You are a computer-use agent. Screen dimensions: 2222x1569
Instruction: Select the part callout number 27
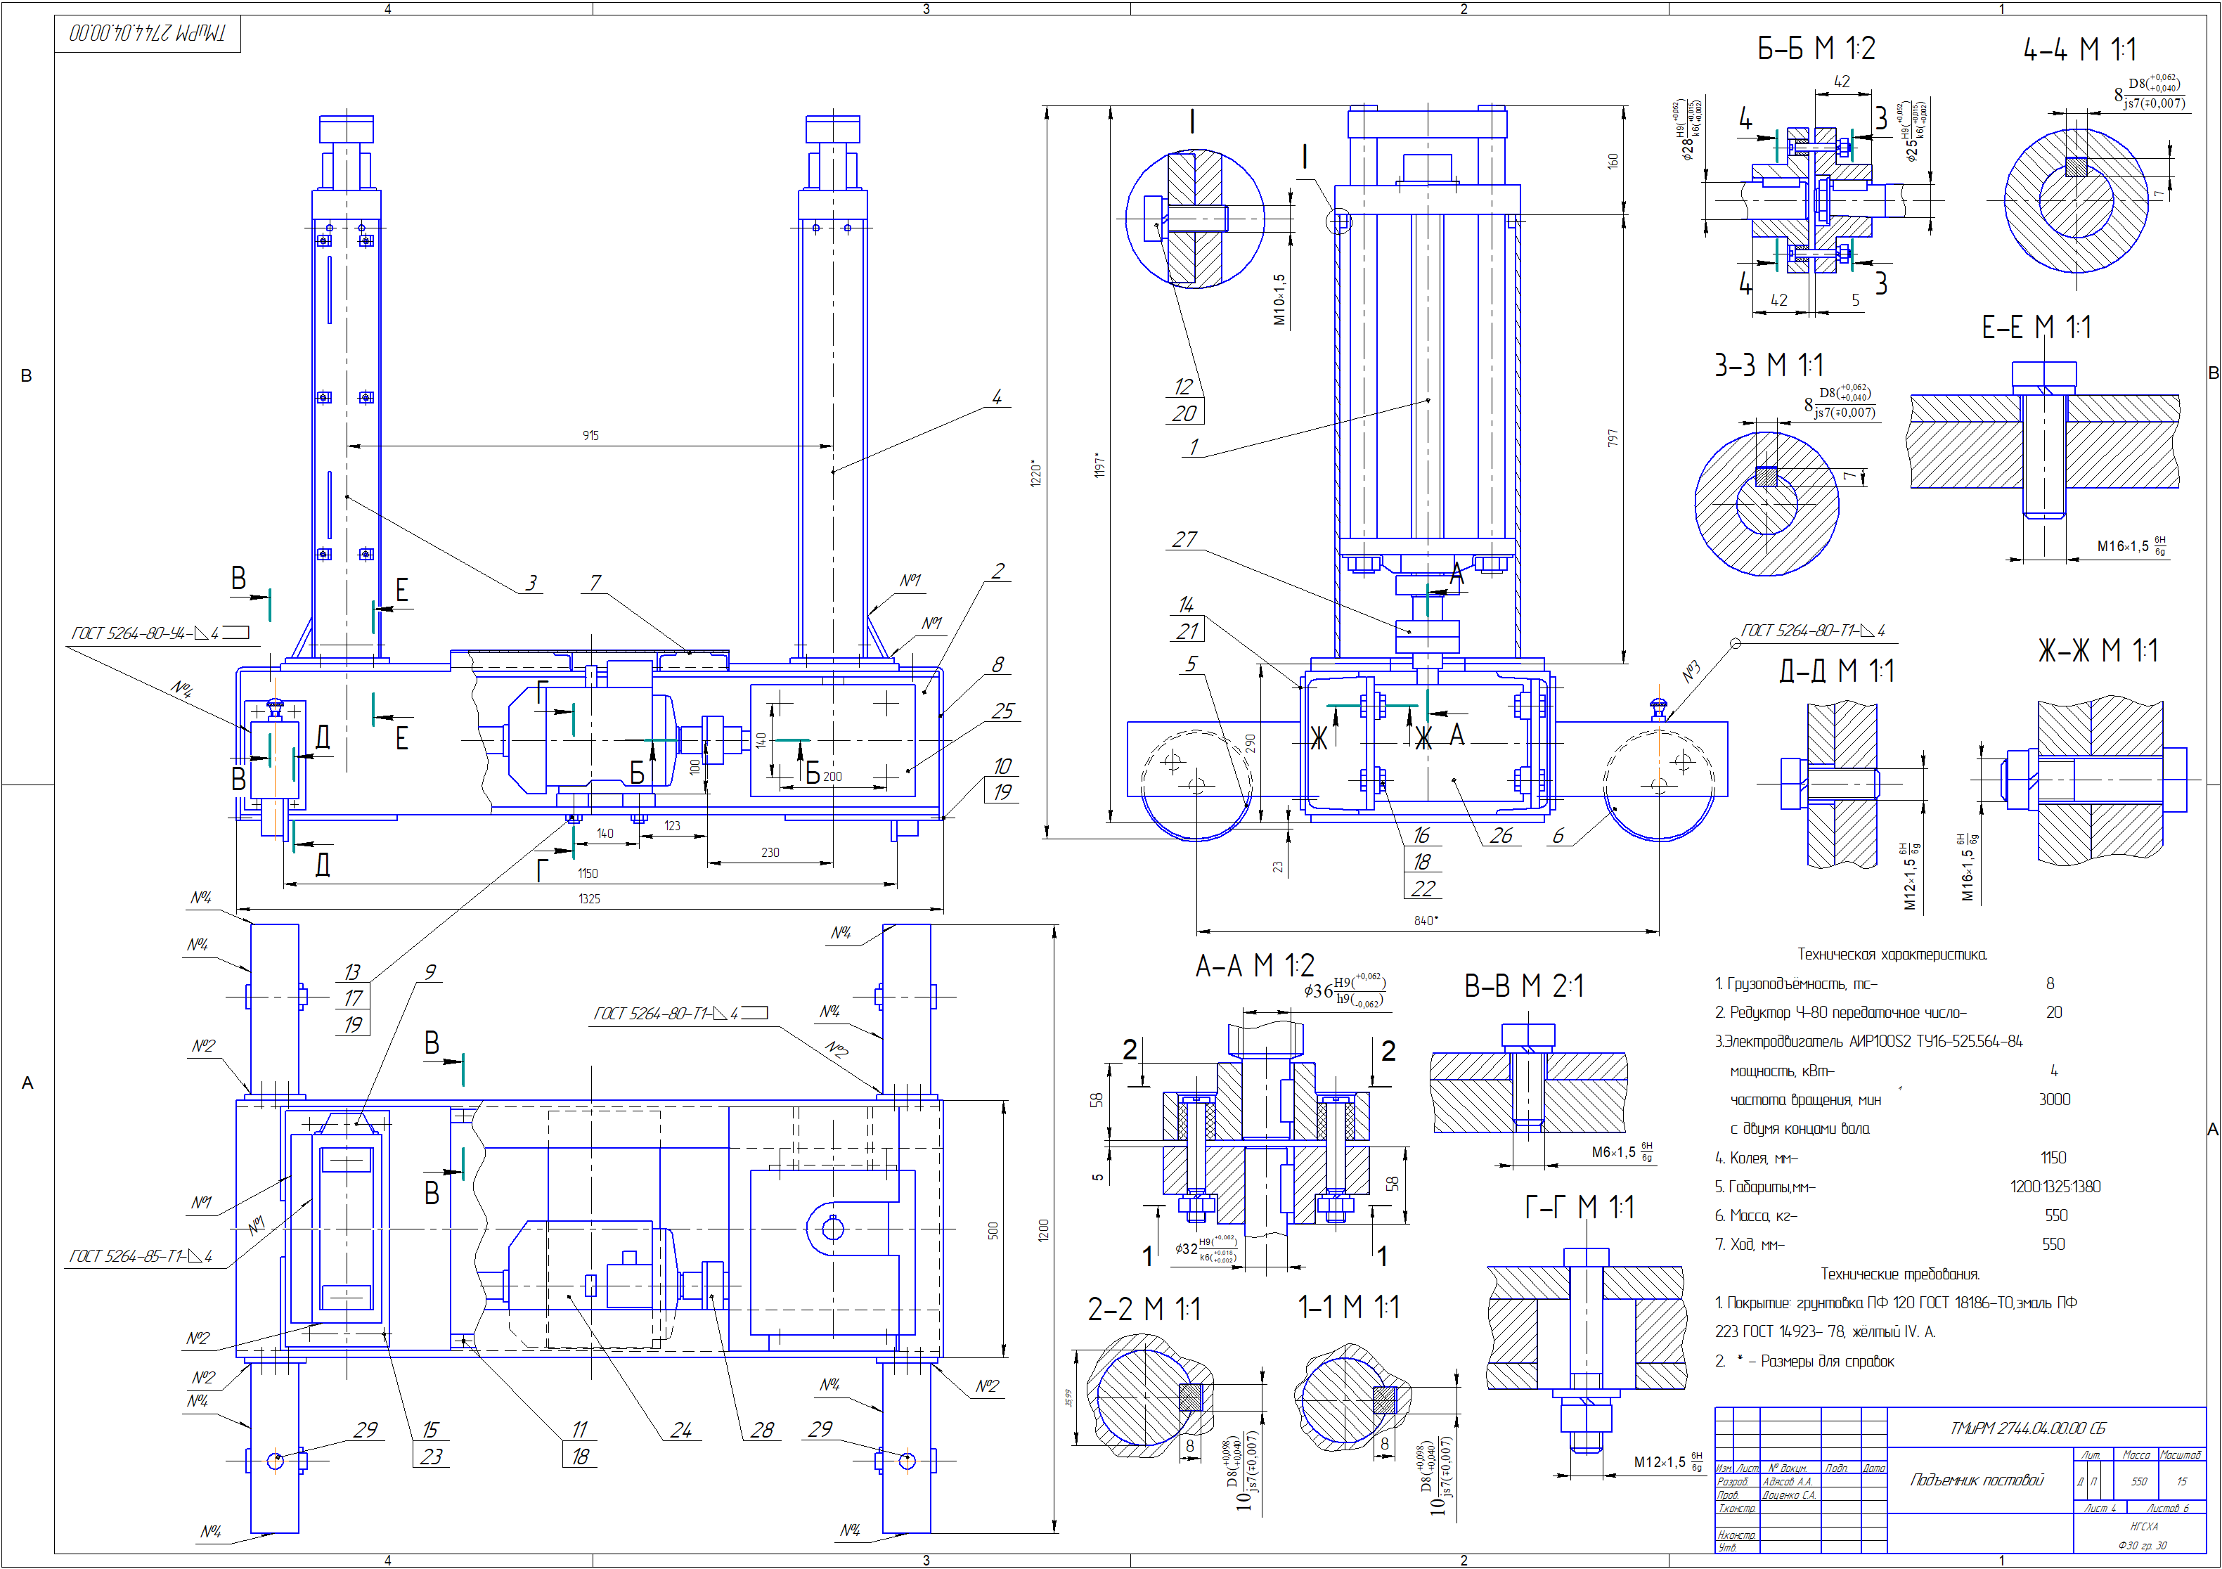click(1184, 539)
